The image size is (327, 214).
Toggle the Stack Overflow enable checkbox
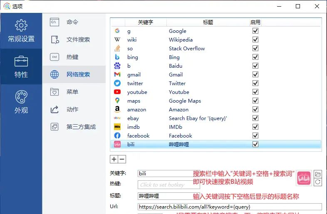[x=255, y=48]
